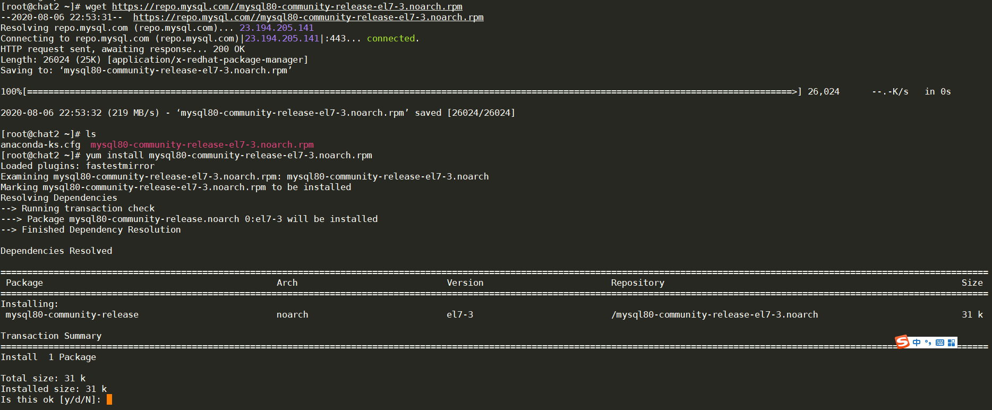The width and height of the screenshot is (992, 410).
Task: Click "Resolving Dependencies" line
Action: [59, 198]
